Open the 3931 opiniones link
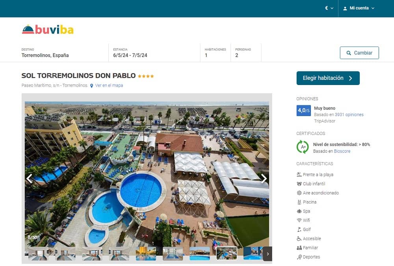This screenshot has height=266, width=394. click(x=349, y=115)
